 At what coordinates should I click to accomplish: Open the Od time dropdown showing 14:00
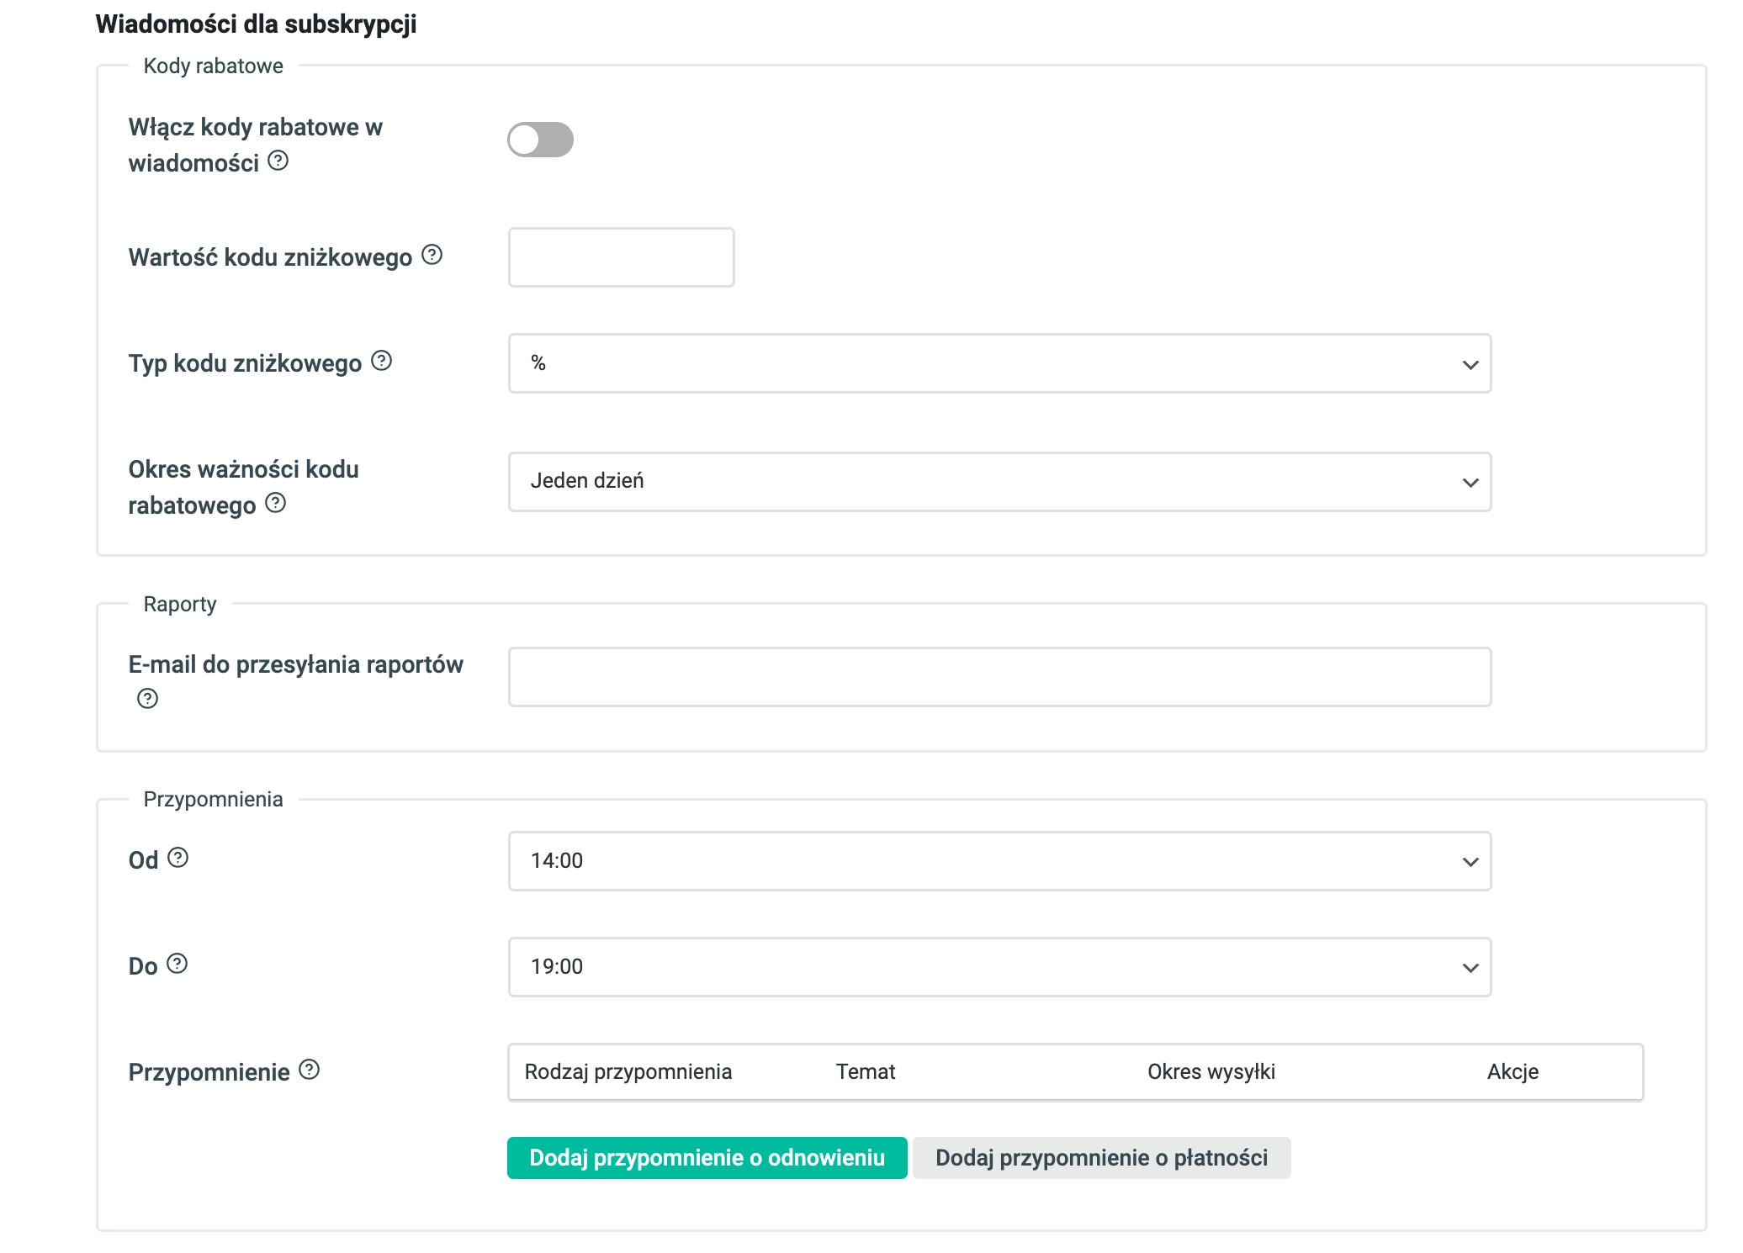999,861
